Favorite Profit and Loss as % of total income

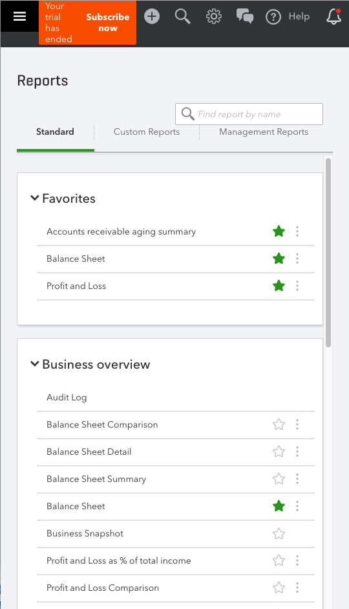tap(279, 560)
